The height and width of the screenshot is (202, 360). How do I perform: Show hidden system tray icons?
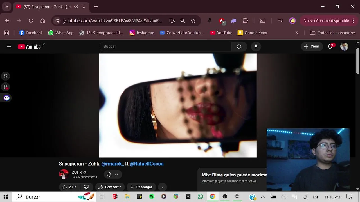[x=263, y=197]
